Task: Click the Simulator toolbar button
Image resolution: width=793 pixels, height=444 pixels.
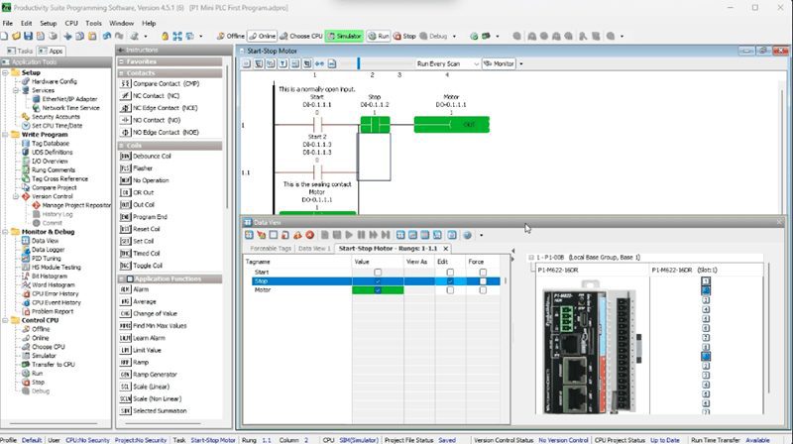Action: click(x=344, y=35)
